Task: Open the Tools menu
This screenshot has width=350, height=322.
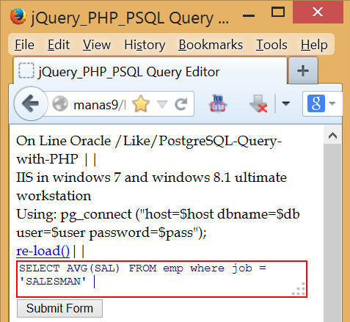Action: 271,45
